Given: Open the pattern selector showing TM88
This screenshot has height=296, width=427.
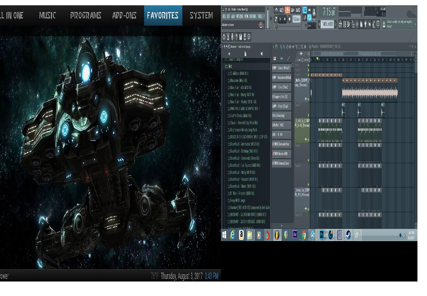Looking at the screenshot, I should click(327, 24).
